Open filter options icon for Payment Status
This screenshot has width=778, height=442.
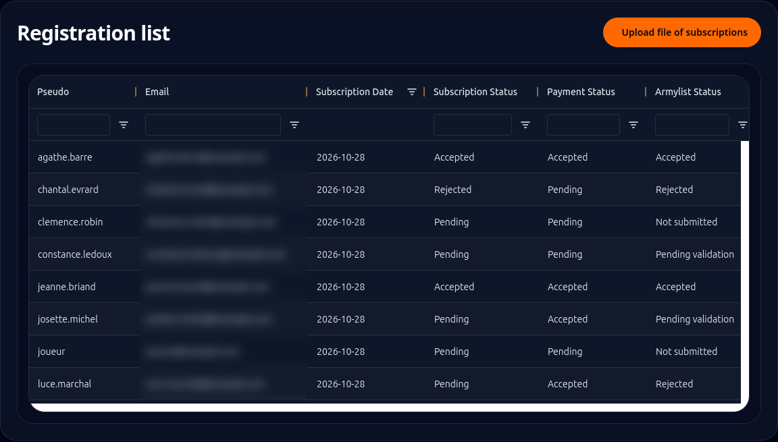[633, 125]
